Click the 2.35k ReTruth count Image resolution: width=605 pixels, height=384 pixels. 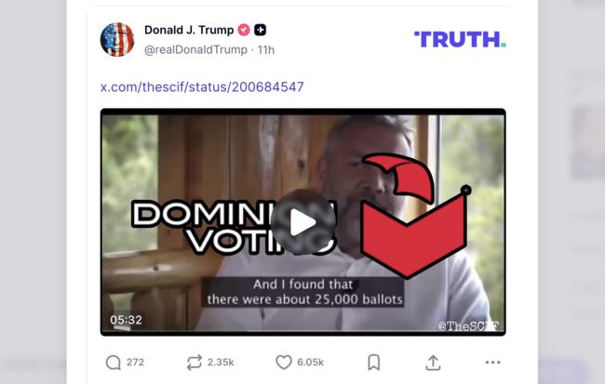(221, 363)
